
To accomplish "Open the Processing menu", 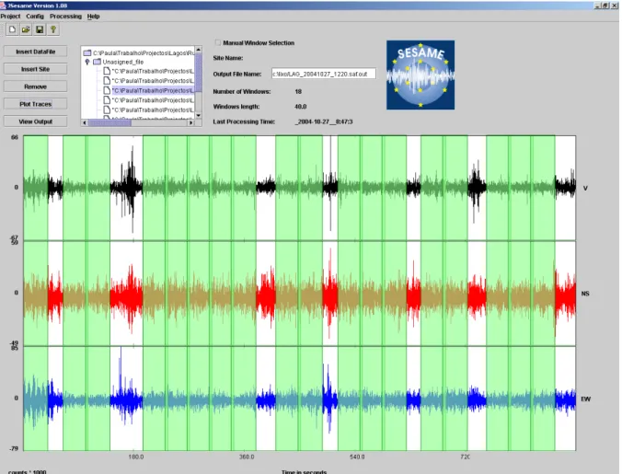I will point(65,17).
